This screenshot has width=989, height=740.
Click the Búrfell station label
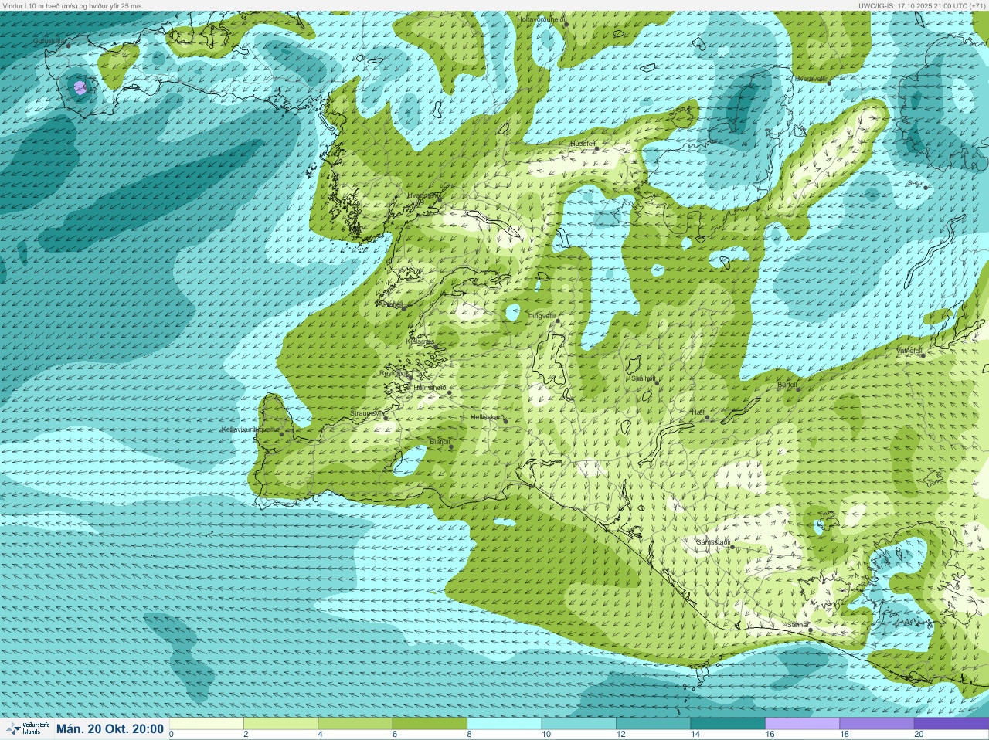[787, 384]
